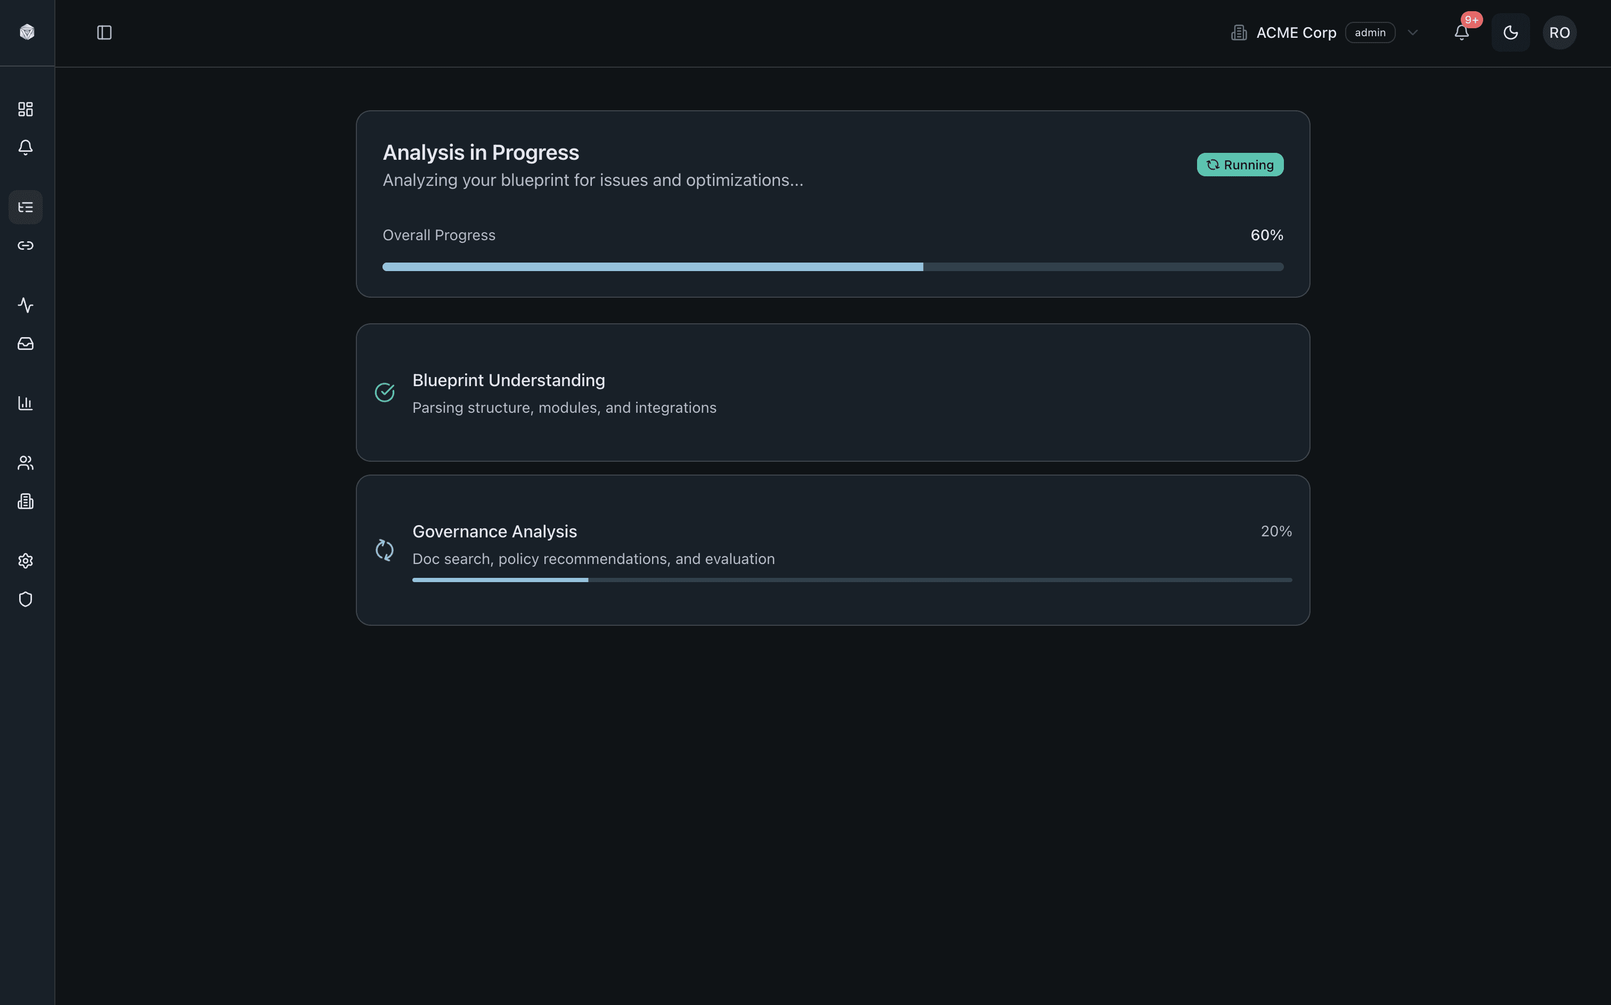Viewport: 1611px width, 1005px height.
Task: Expand the Blueprint Understanding card
Action: pyautogui.click(x=832, y=392)
